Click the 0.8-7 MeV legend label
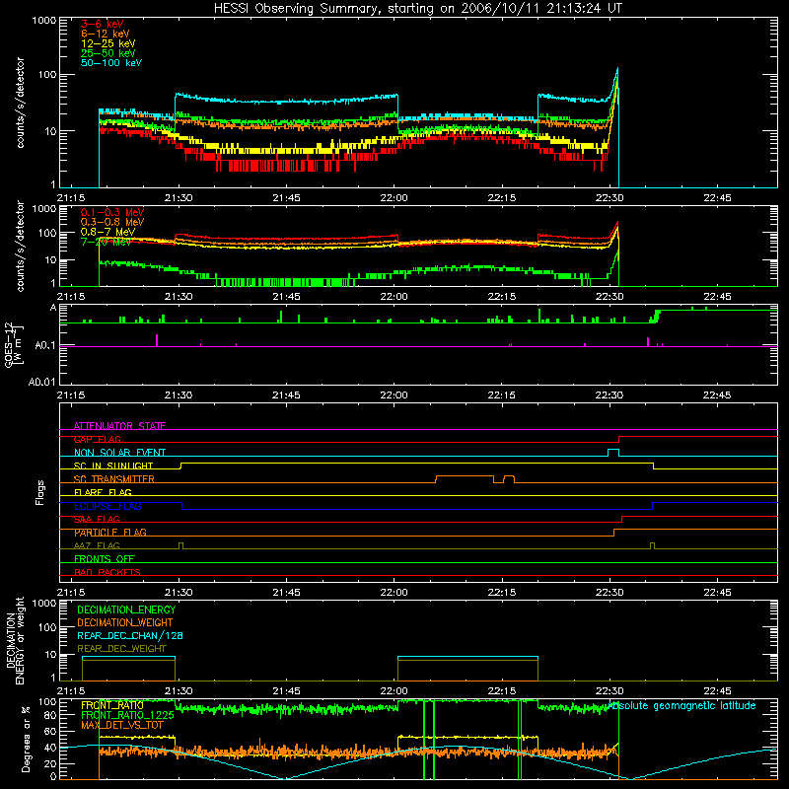This screenshot has height=789, width=789. (108, 232)
